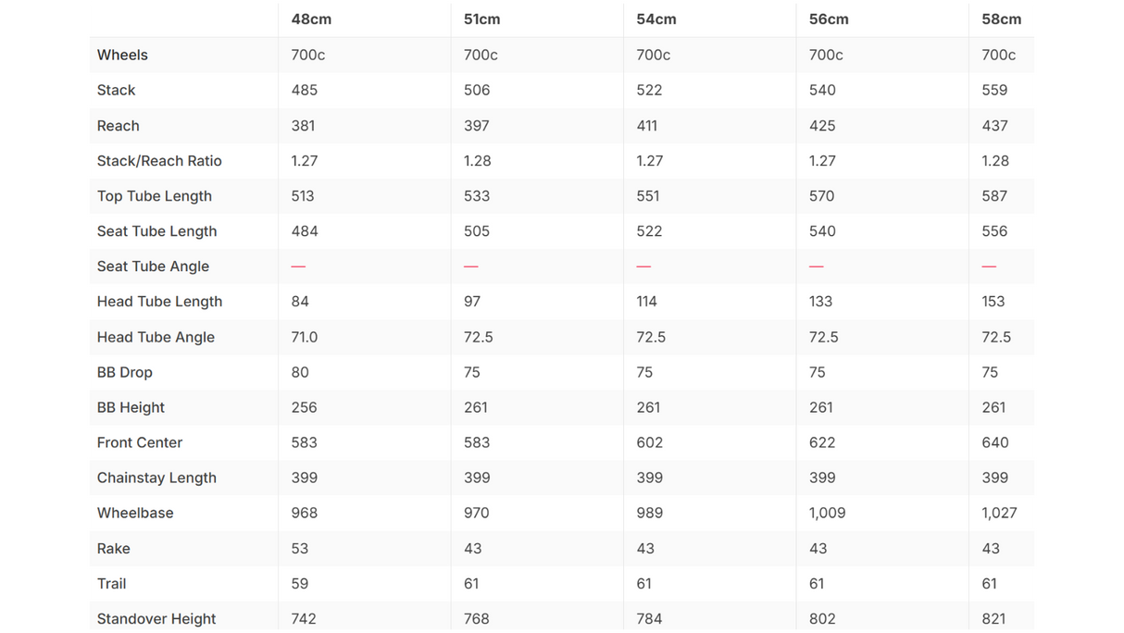The height and width of the screenshot is (633, 1124).
Task: Select the 51cm size column header
Action: (x=482, y=19)
